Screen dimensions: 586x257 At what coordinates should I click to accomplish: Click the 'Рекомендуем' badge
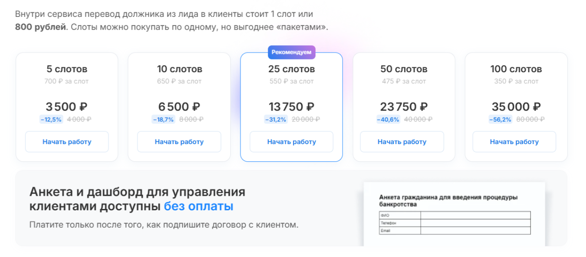(x=291, y=52)
